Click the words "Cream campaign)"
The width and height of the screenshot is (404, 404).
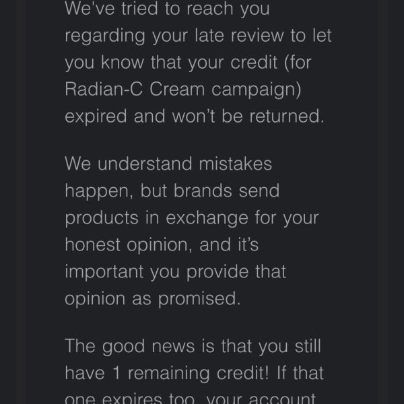pos(226,90)
